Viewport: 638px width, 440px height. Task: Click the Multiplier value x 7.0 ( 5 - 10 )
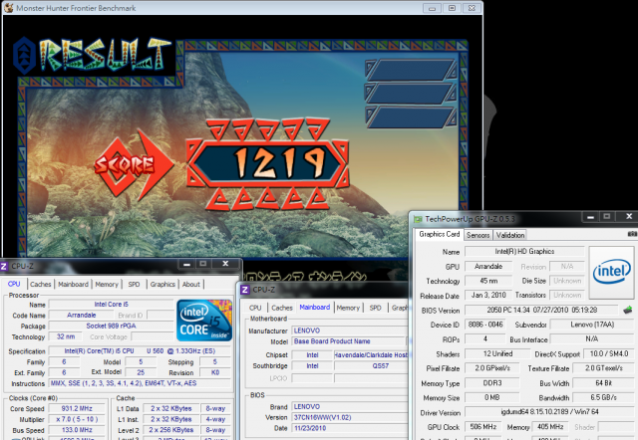click(77, 419)
